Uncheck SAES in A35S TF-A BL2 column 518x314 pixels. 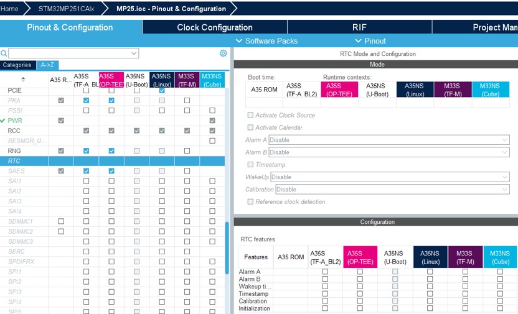click(x=86, y=171)
